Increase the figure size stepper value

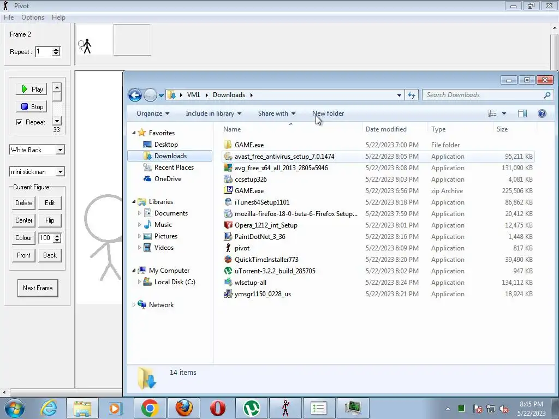pos(57,236)
